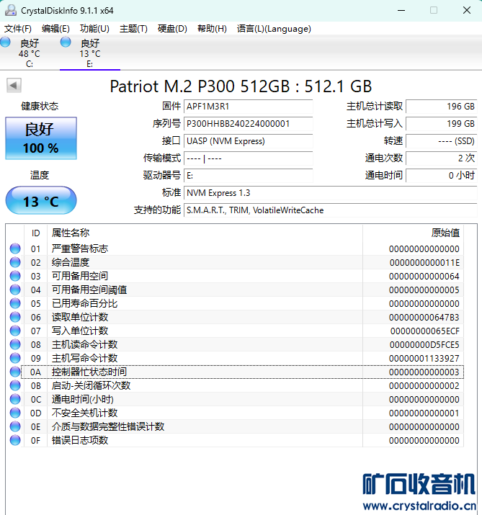Click the 主机总计读取 value 196 GB
482x515 pixels.
[x=442, y=107]
